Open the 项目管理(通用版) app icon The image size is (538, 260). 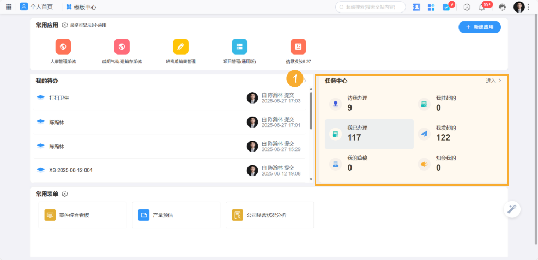239,46
